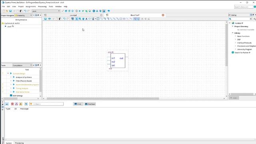
Task: Open the project name dropdown circ4
Action: (x=46, y=11)
